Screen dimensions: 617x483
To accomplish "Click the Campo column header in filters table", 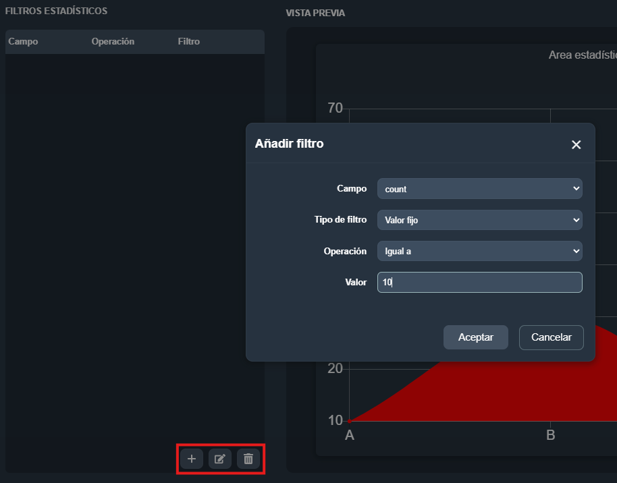I will tap(23, 42).
